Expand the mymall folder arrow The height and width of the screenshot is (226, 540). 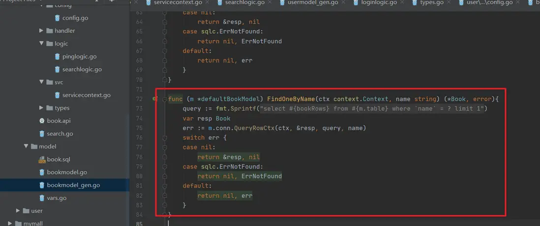[10, 224]
